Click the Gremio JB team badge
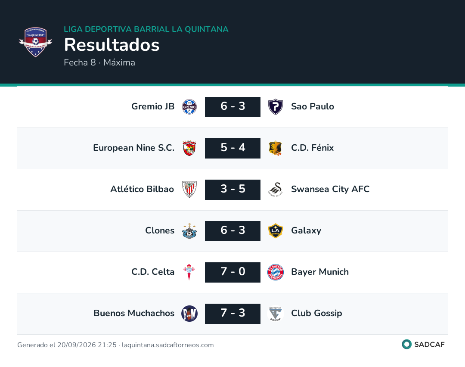Screen dimensions: 465x367 (x=189, y=107)
